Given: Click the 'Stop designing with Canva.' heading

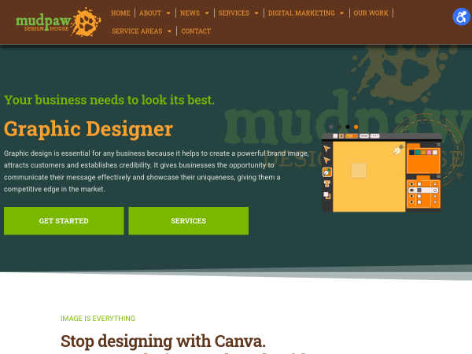Looking at the screenshot, I should pos(163,341).
